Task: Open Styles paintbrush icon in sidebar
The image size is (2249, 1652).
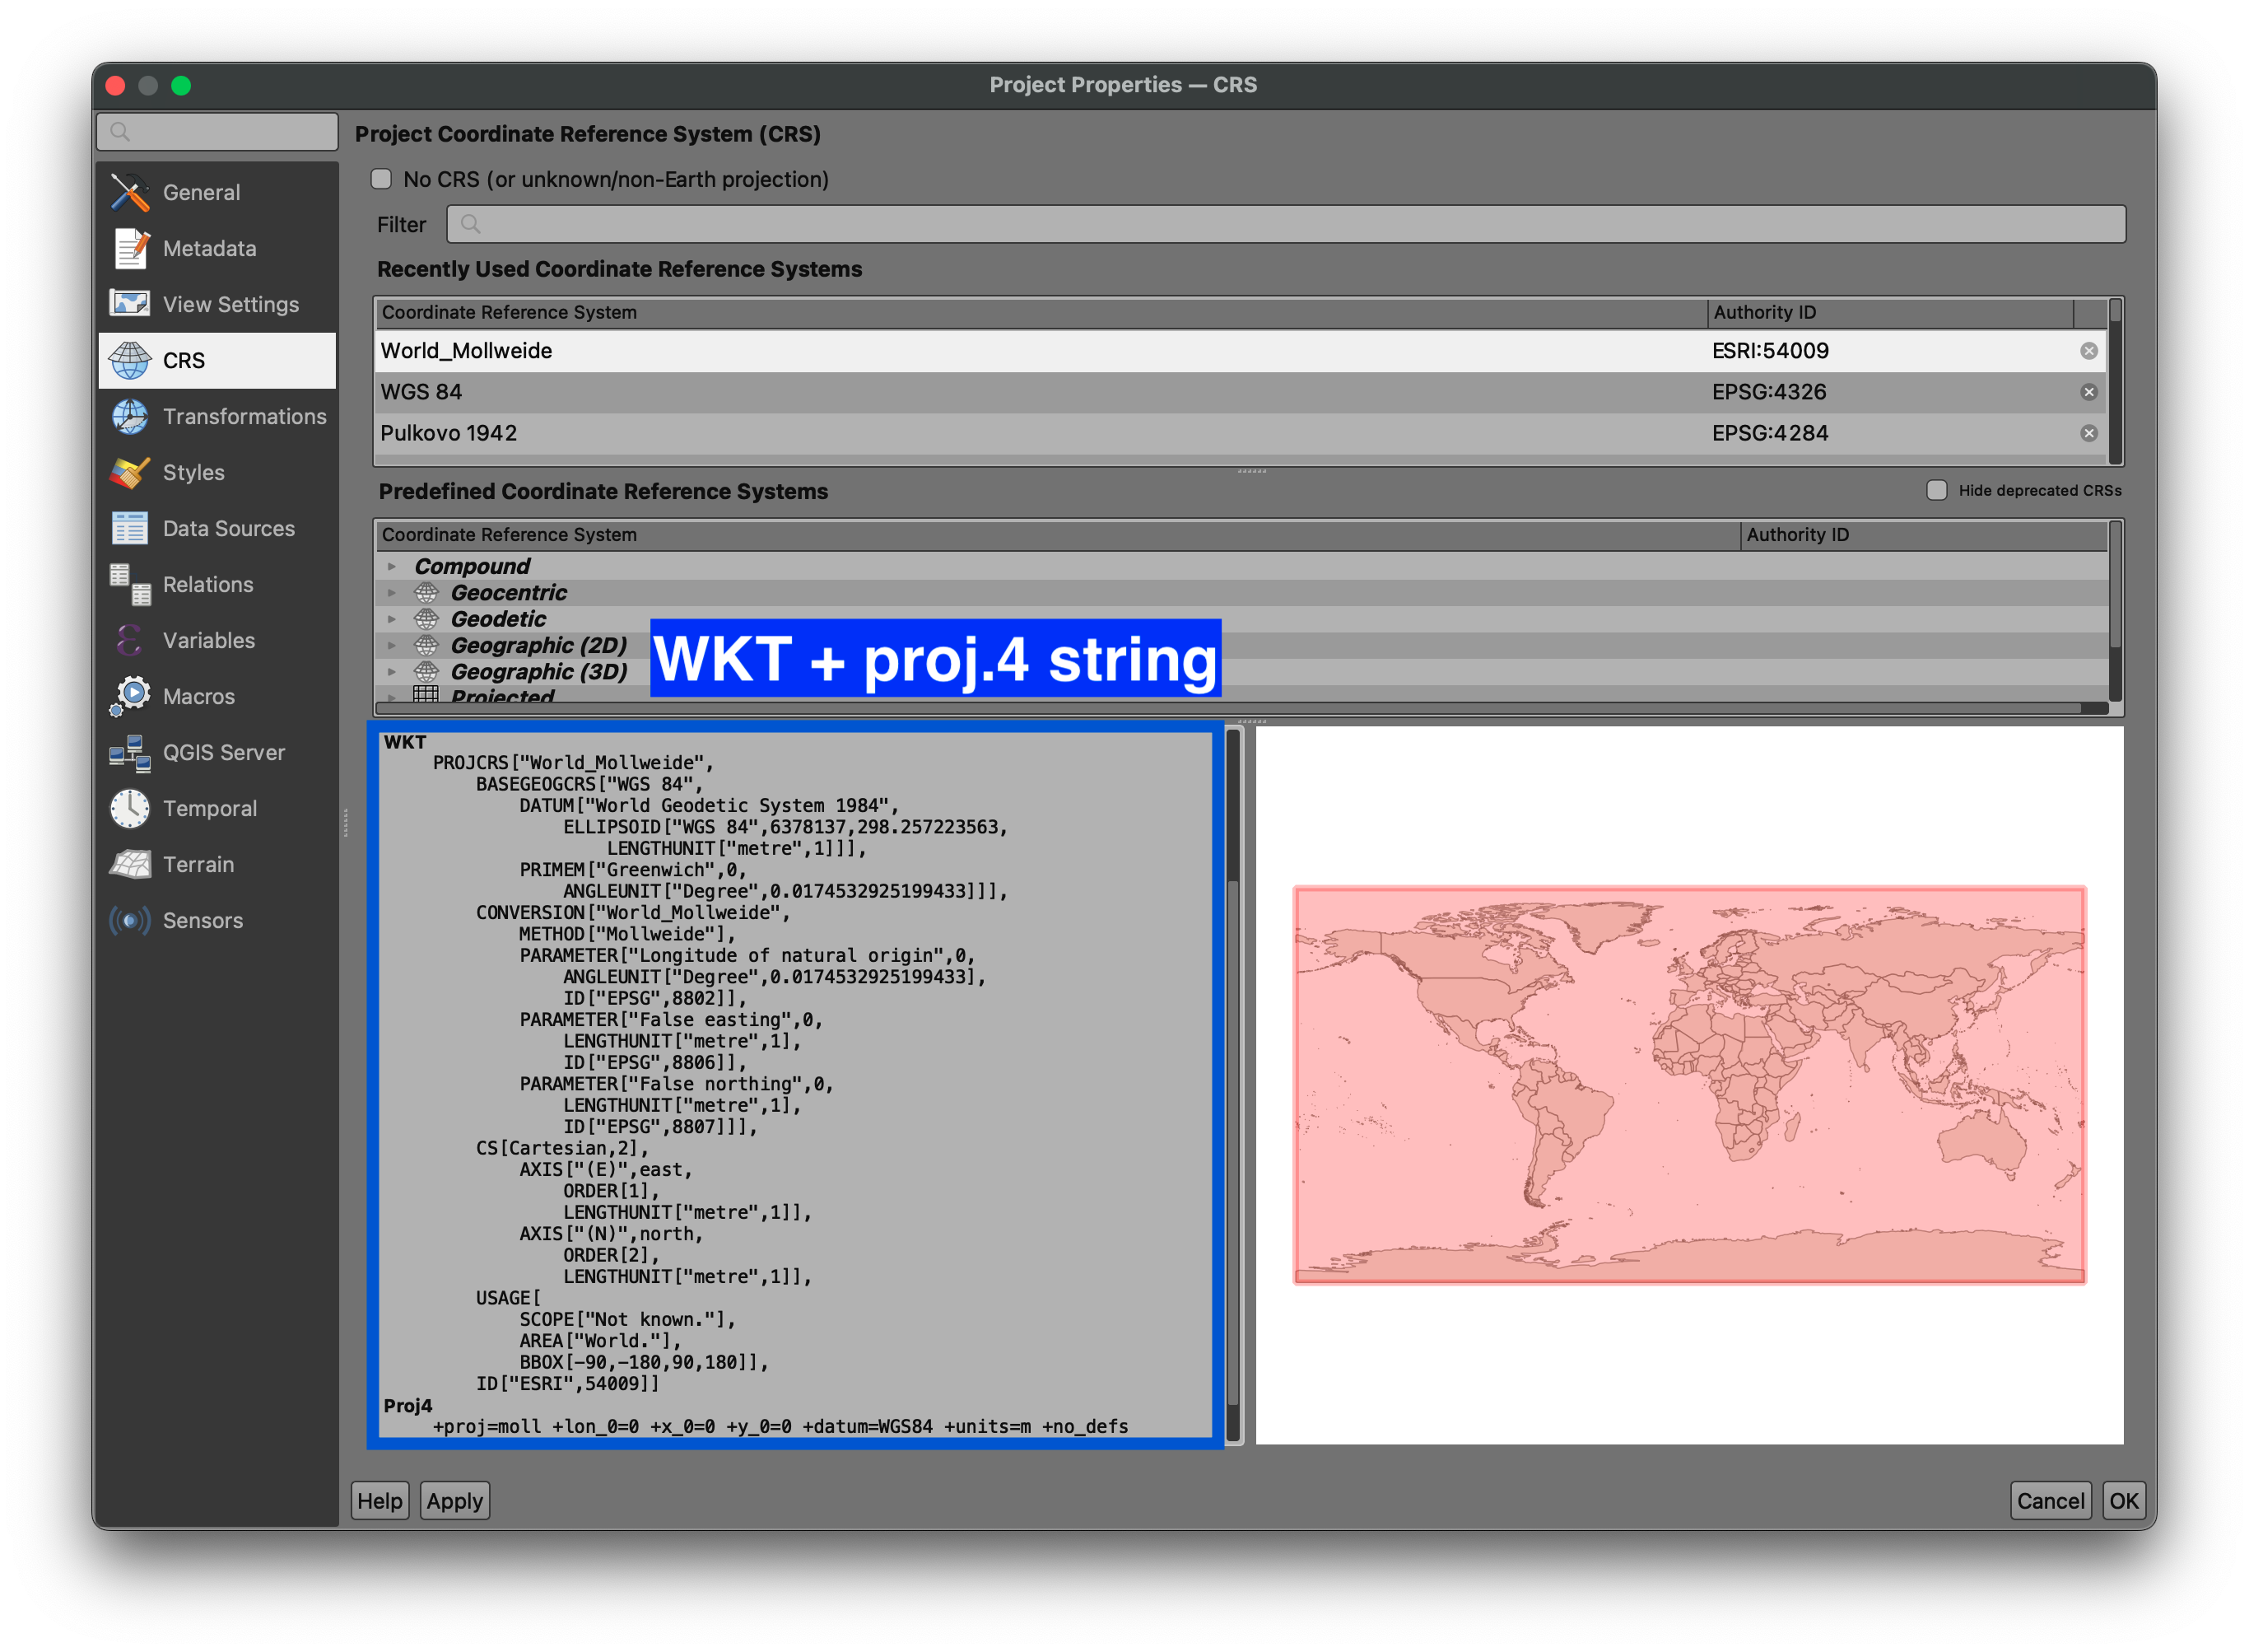Action: point(130,473)
